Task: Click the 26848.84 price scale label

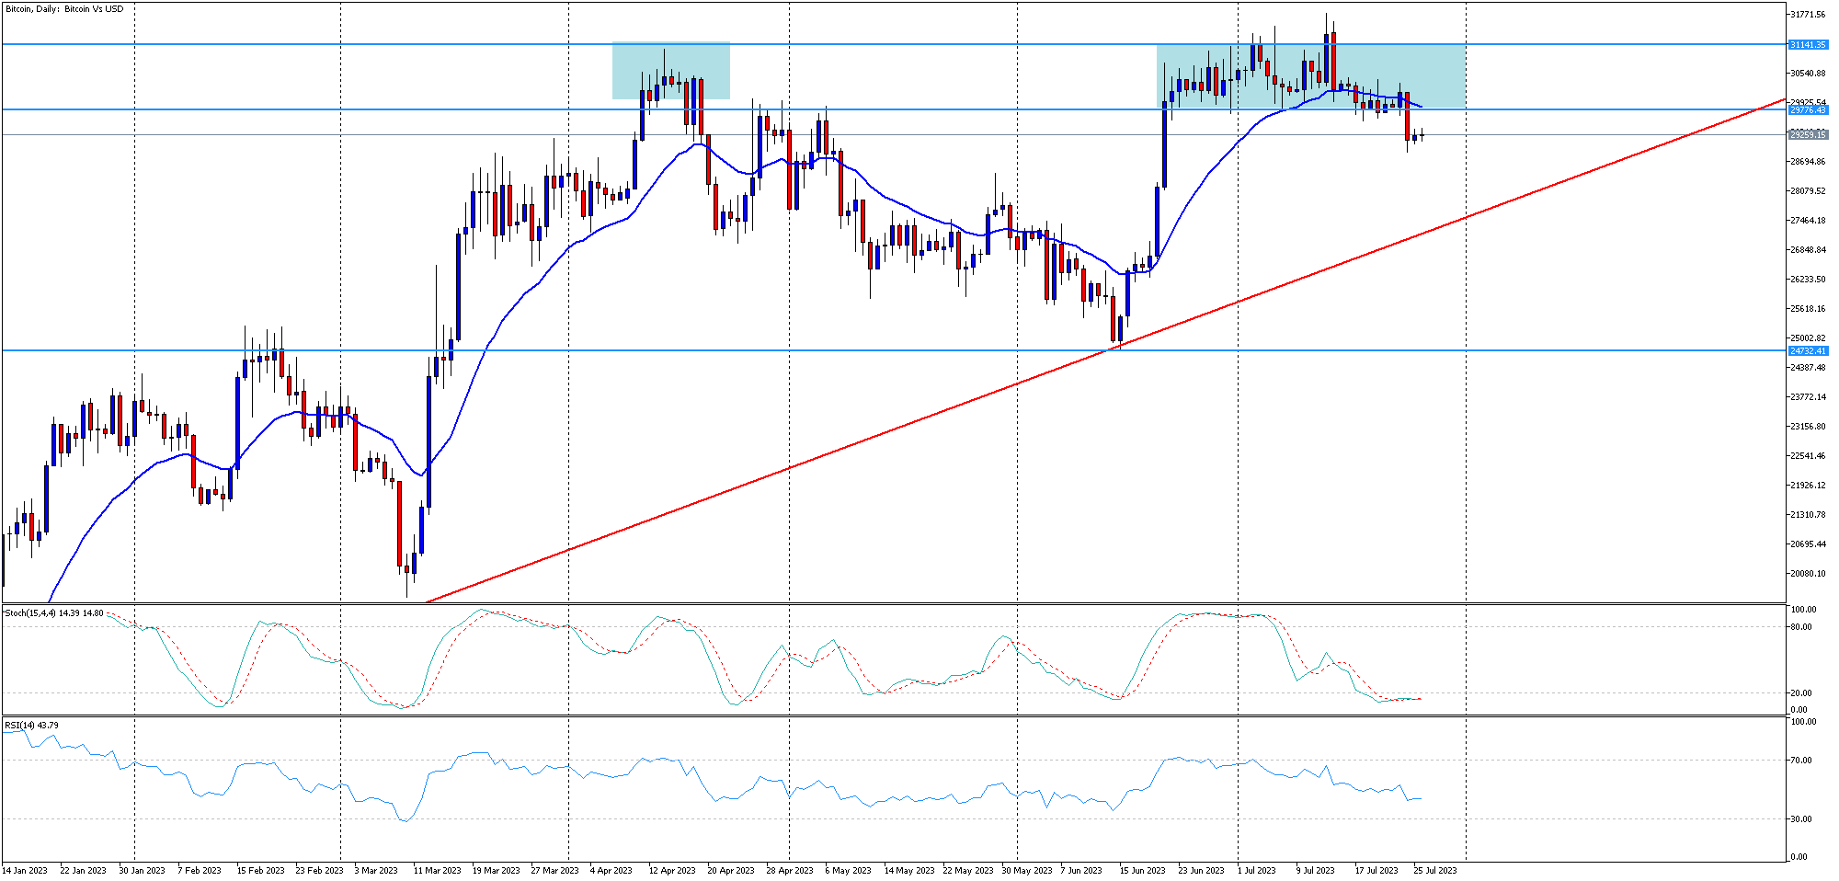Action: point(1808,250)
